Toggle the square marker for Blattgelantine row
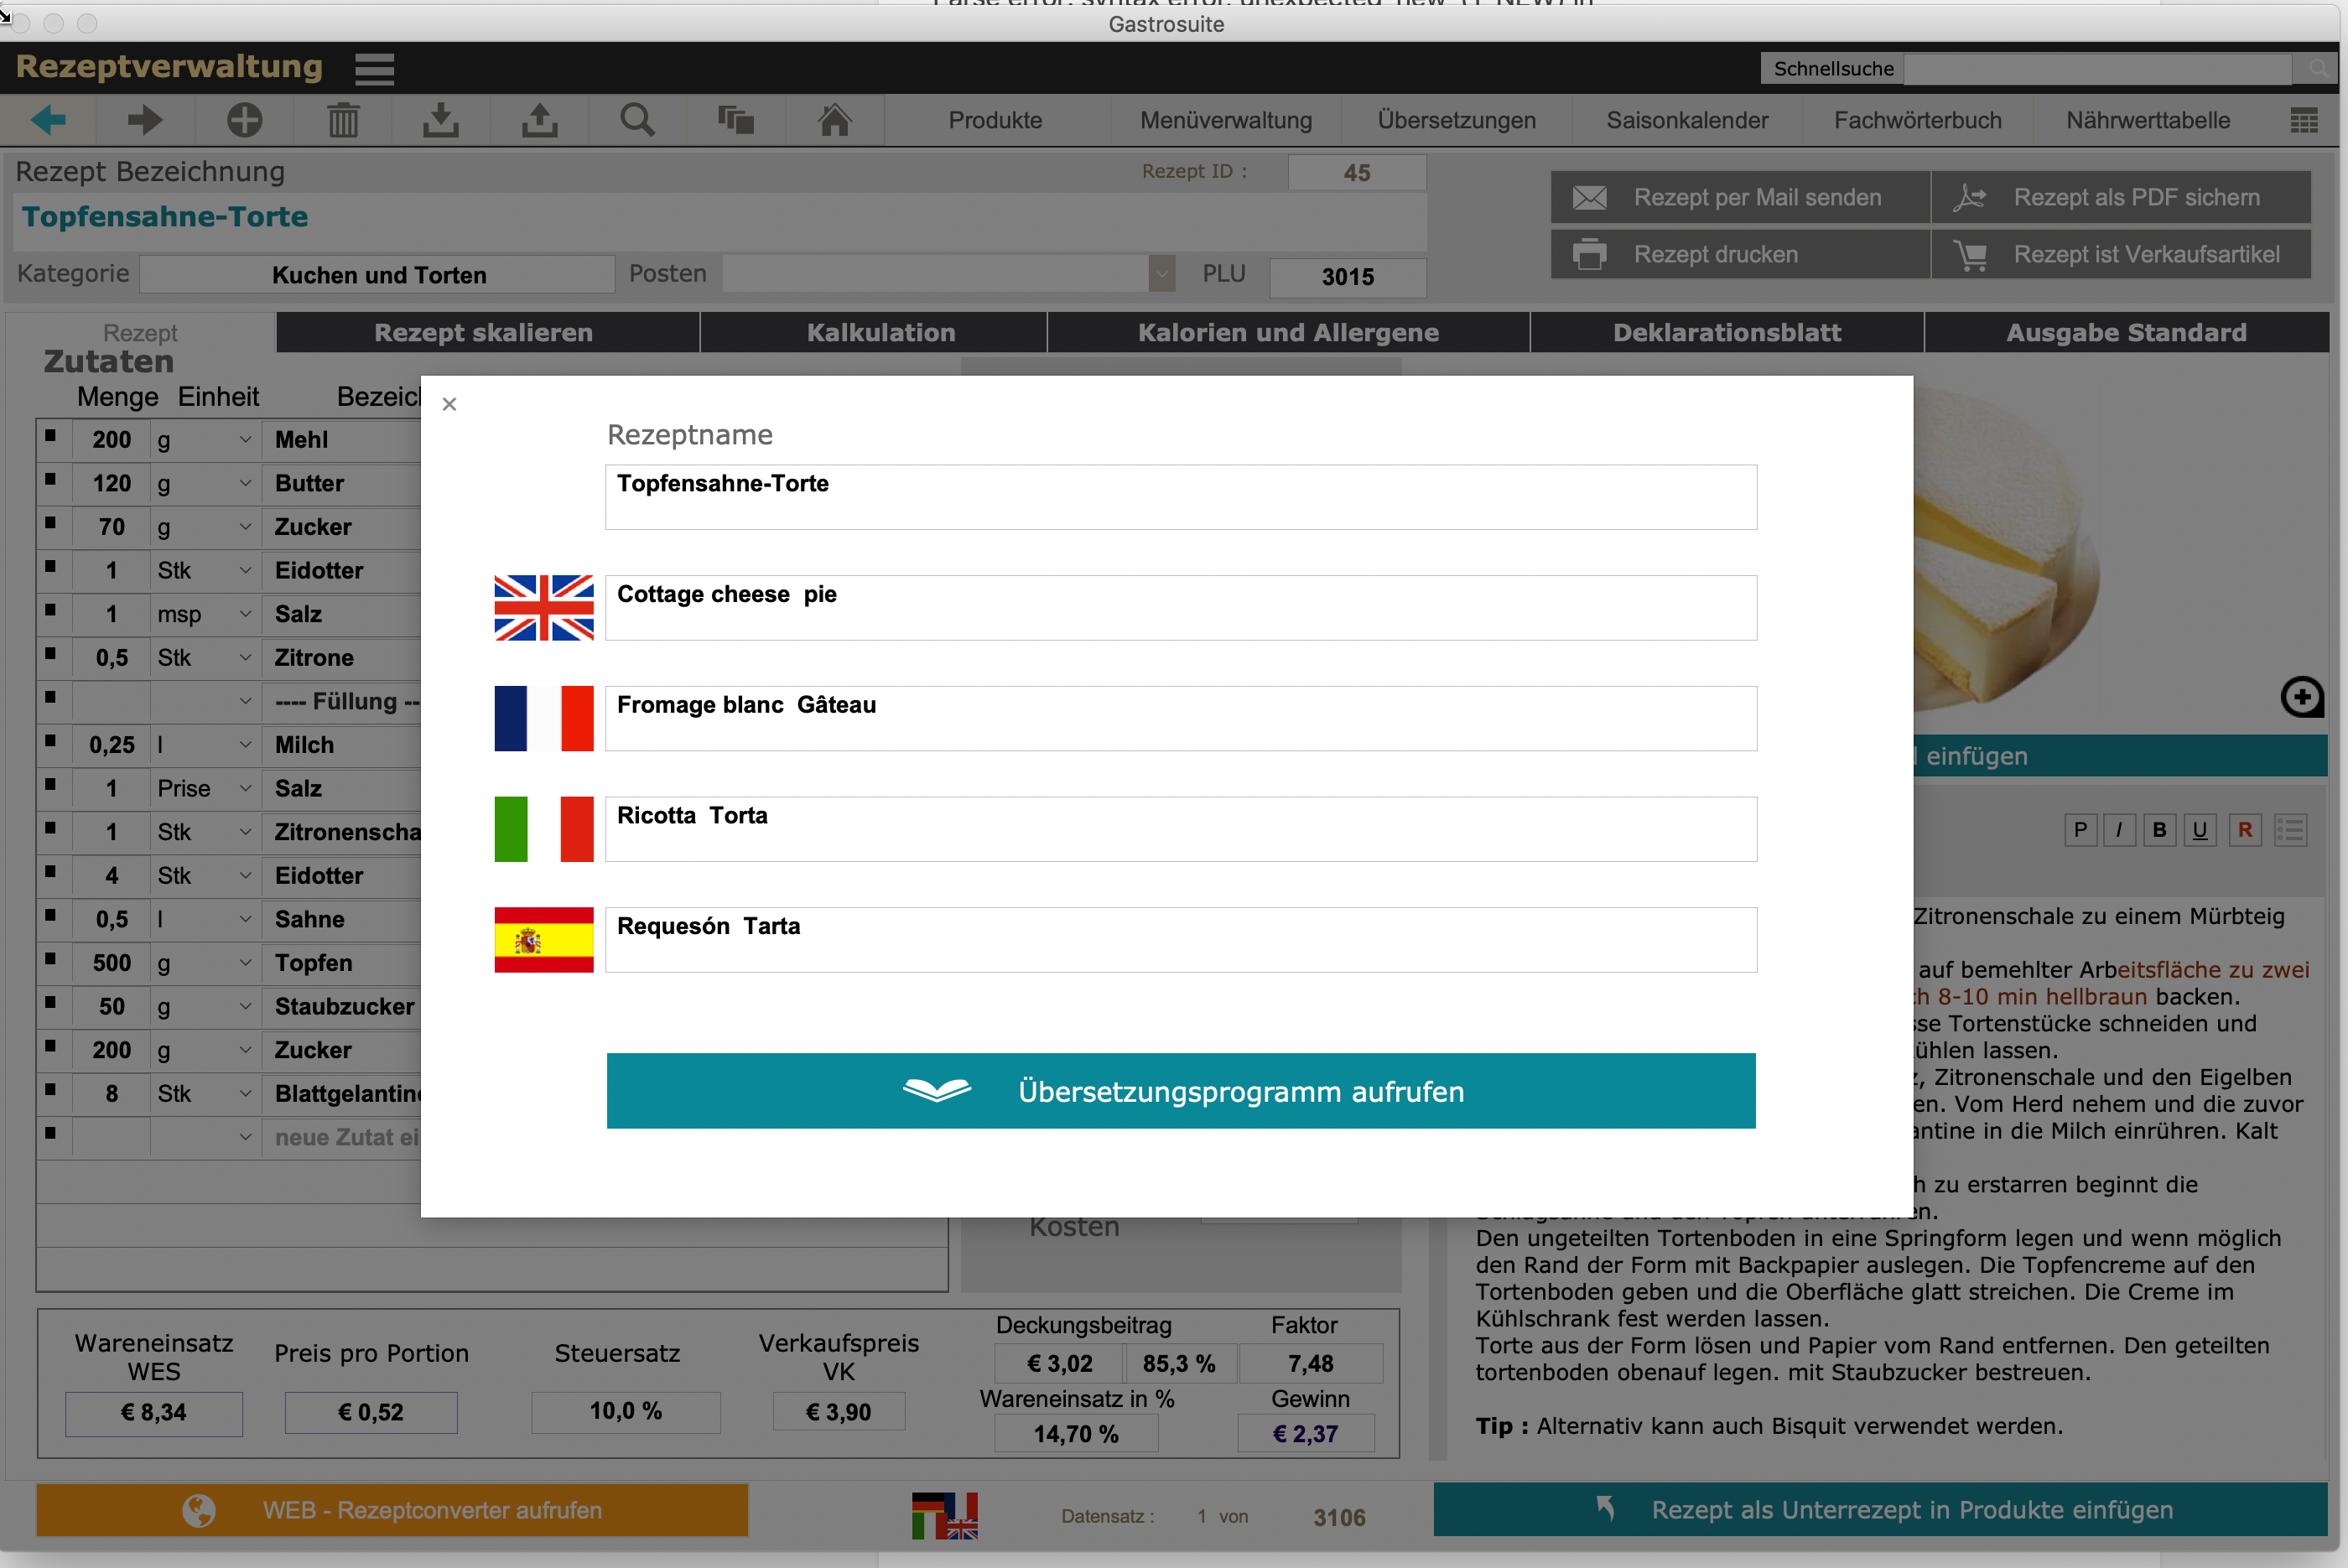This screenshot has height=1568, width=2348. point(50,1090)
